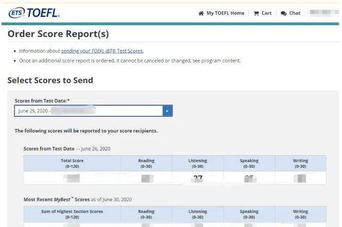Click the Scores from Test Date June 26, 2020 label

(67, 149)
